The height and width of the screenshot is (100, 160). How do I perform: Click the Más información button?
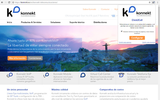pyautogui.click(x=17, y=58)
